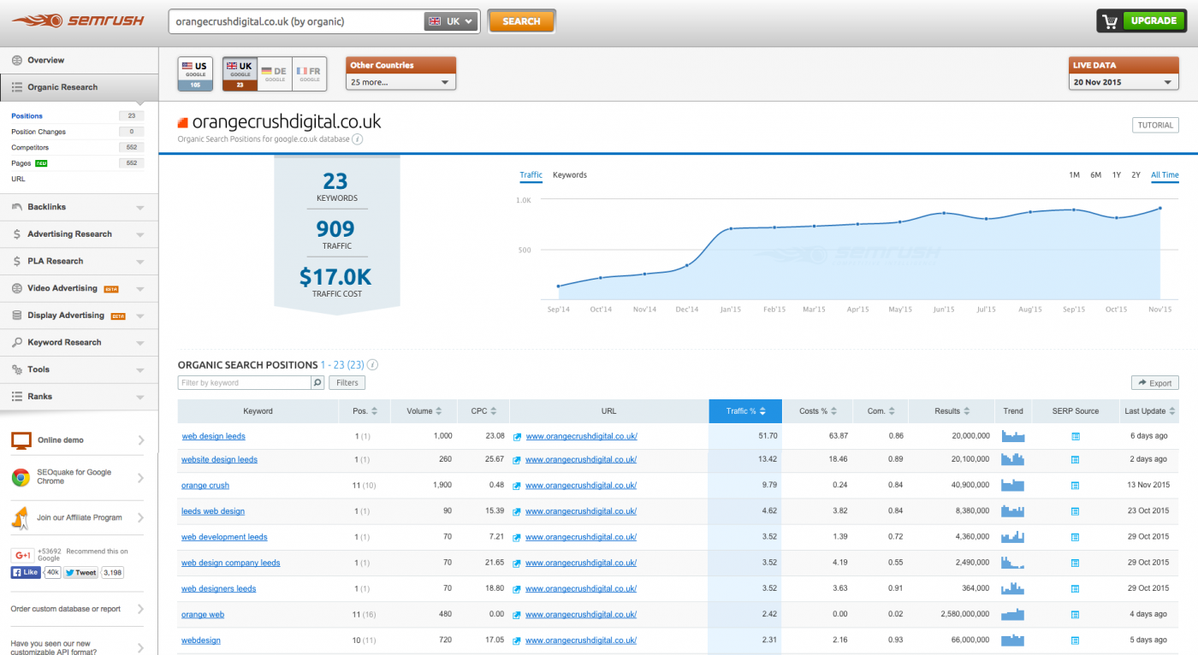View SERP source for webdesign row
This screenshot has height=655, width=1198.
[x=1076, y=640]
